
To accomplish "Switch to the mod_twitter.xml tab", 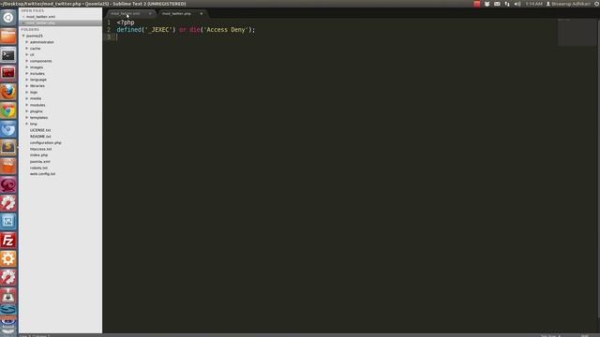I will coord(126,13).
